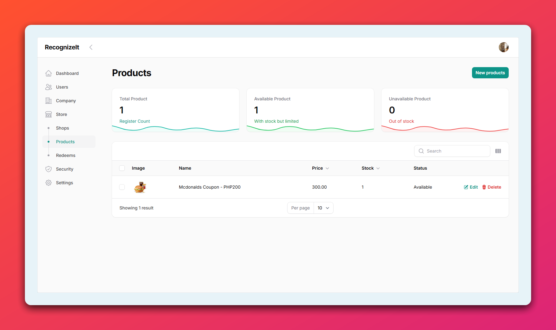This screenshot has height=330, width=556.
Task: Open the user avatar menu
Action: pos(503,47)
